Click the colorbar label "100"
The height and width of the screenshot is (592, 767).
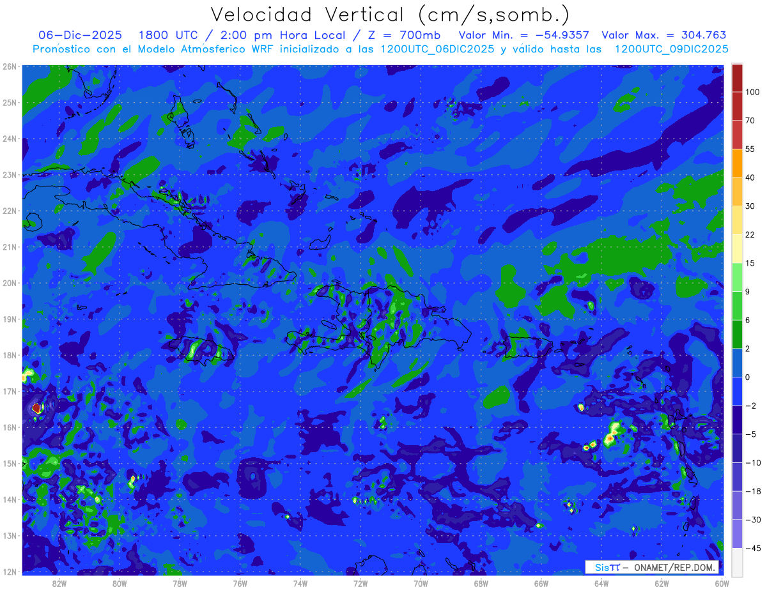(752, 92)
